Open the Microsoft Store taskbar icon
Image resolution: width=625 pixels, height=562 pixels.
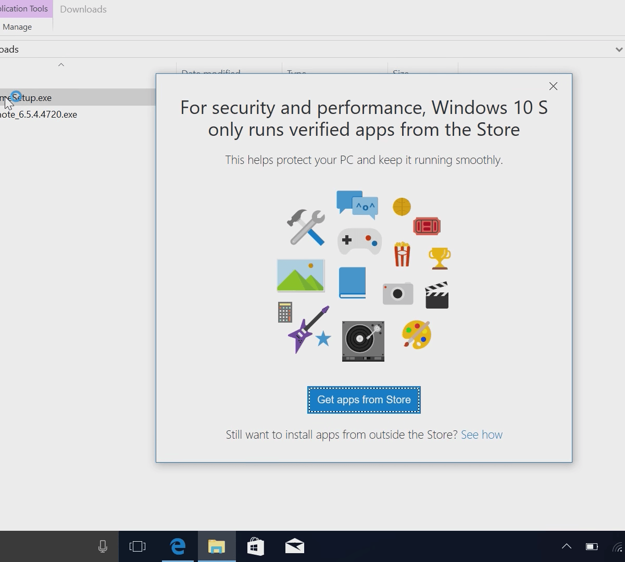click(255, 546)
